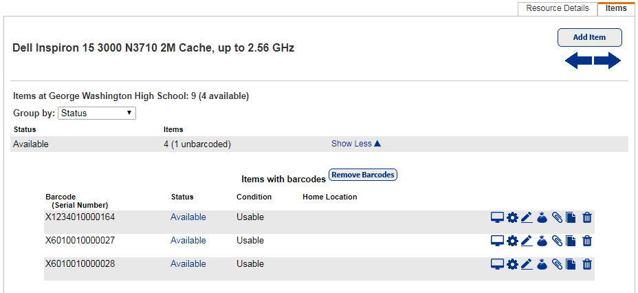Delete item X6010010000028 with the trash icon
638x293 pixels.
[587, 264]
